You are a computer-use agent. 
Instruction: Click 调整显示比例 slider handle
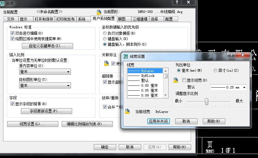click(207, 101)
